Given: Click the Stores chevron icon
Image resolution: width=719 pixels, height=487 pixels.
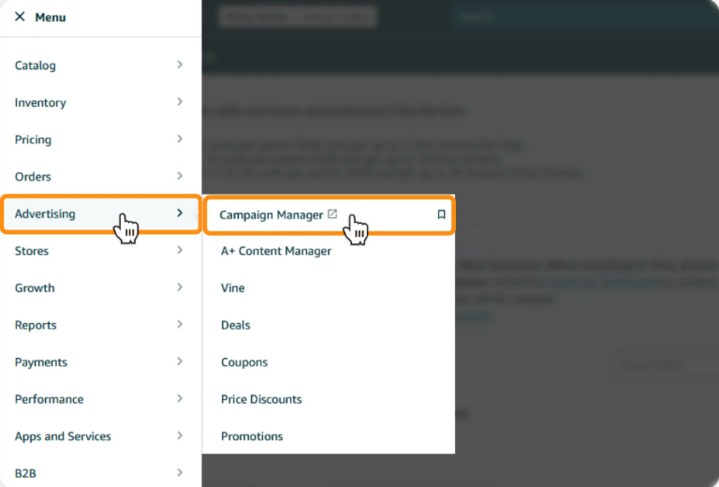Looking at the screenshot, I should 180,250.
